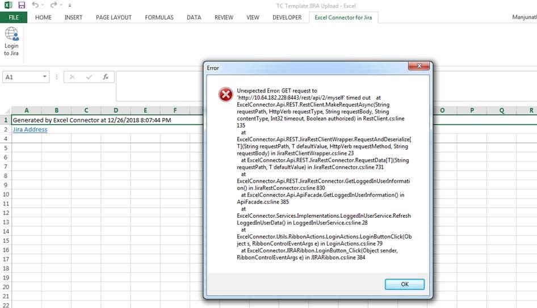Expand the Name Box dropdown arrow
Screen dimensions: 537x308
pyautogui.click(x=44, y=77)
